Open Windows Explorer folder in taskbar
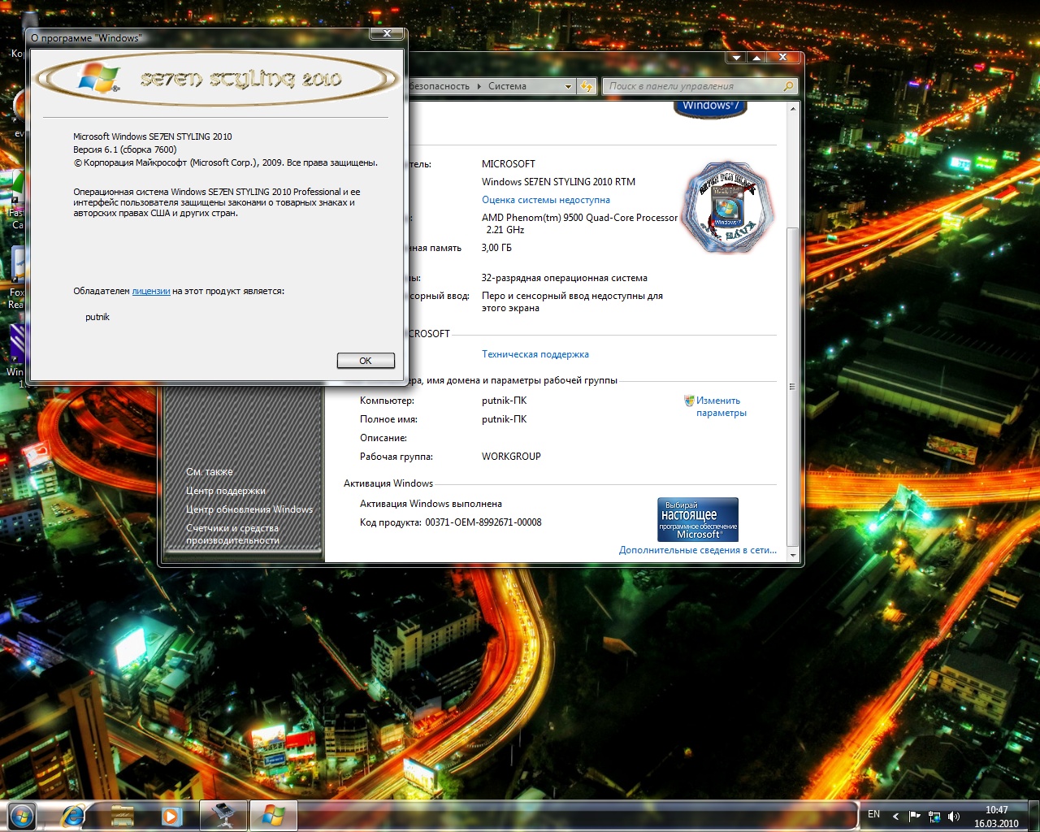The image size is (1040, 832). point(122,815)
